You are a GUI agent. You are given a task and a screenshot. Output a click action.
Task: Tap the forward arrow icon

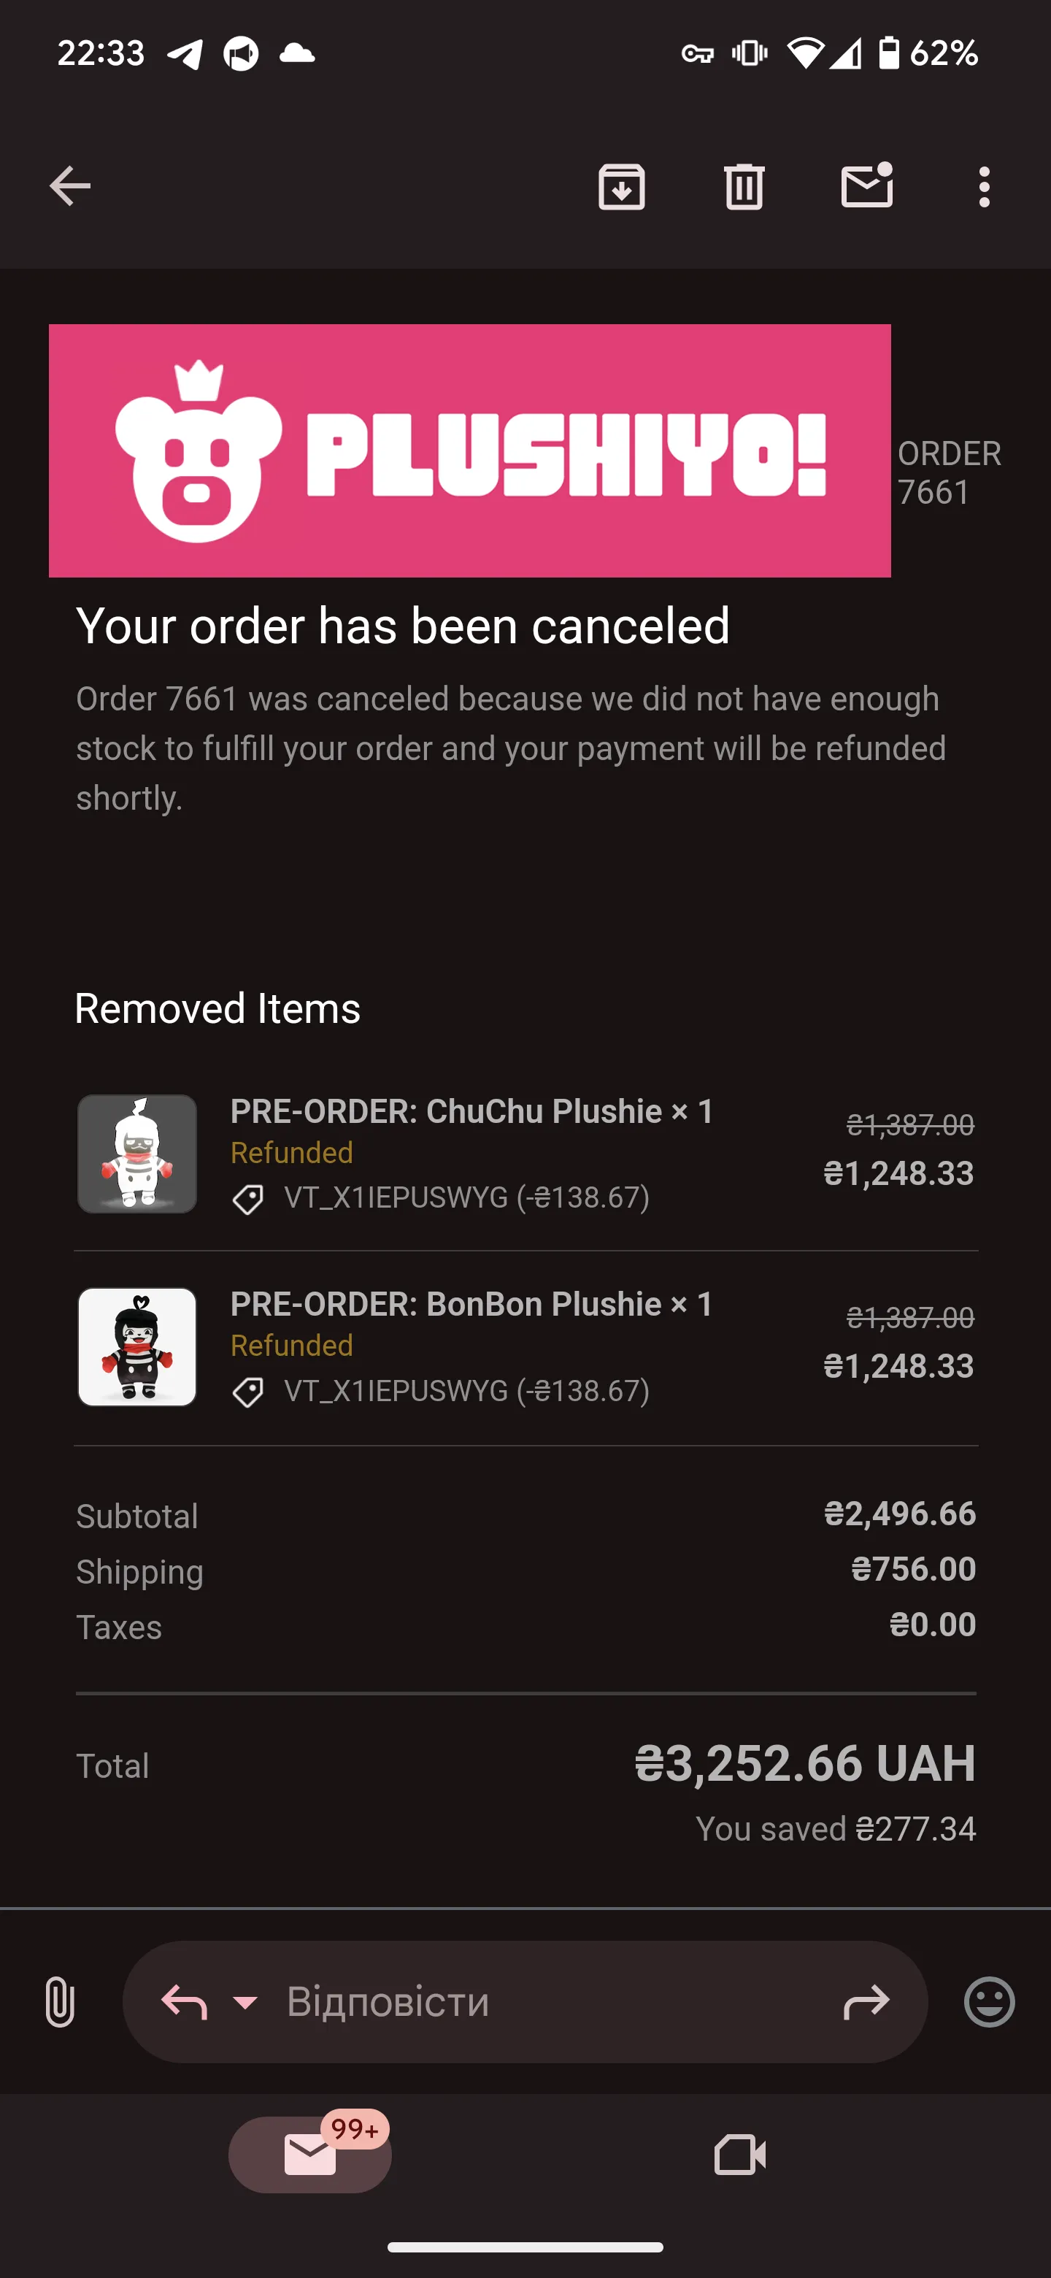pos(866,2002)
